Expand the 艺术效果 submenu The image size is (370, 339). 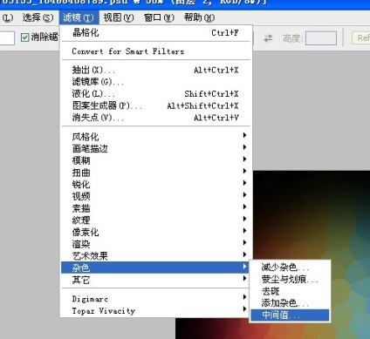155,255
